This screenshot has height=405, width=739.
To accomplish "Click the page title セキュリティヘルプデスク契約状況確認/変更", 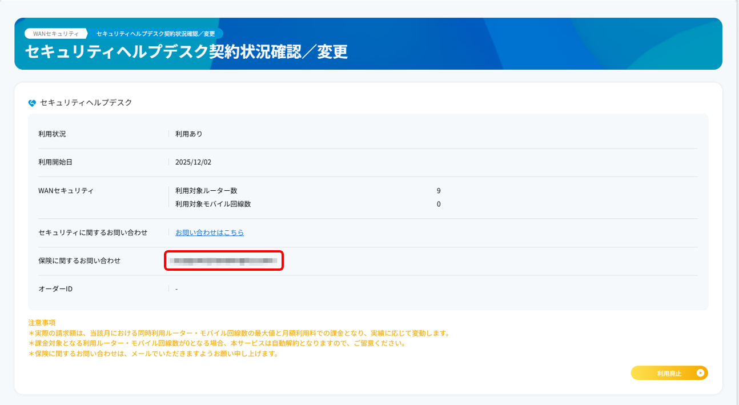I will pyautogui.click(x=186, y=51).
